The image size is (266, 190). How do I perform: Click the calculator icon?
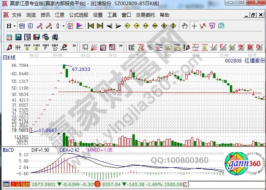pyautogui.click(x=18, y=37)
